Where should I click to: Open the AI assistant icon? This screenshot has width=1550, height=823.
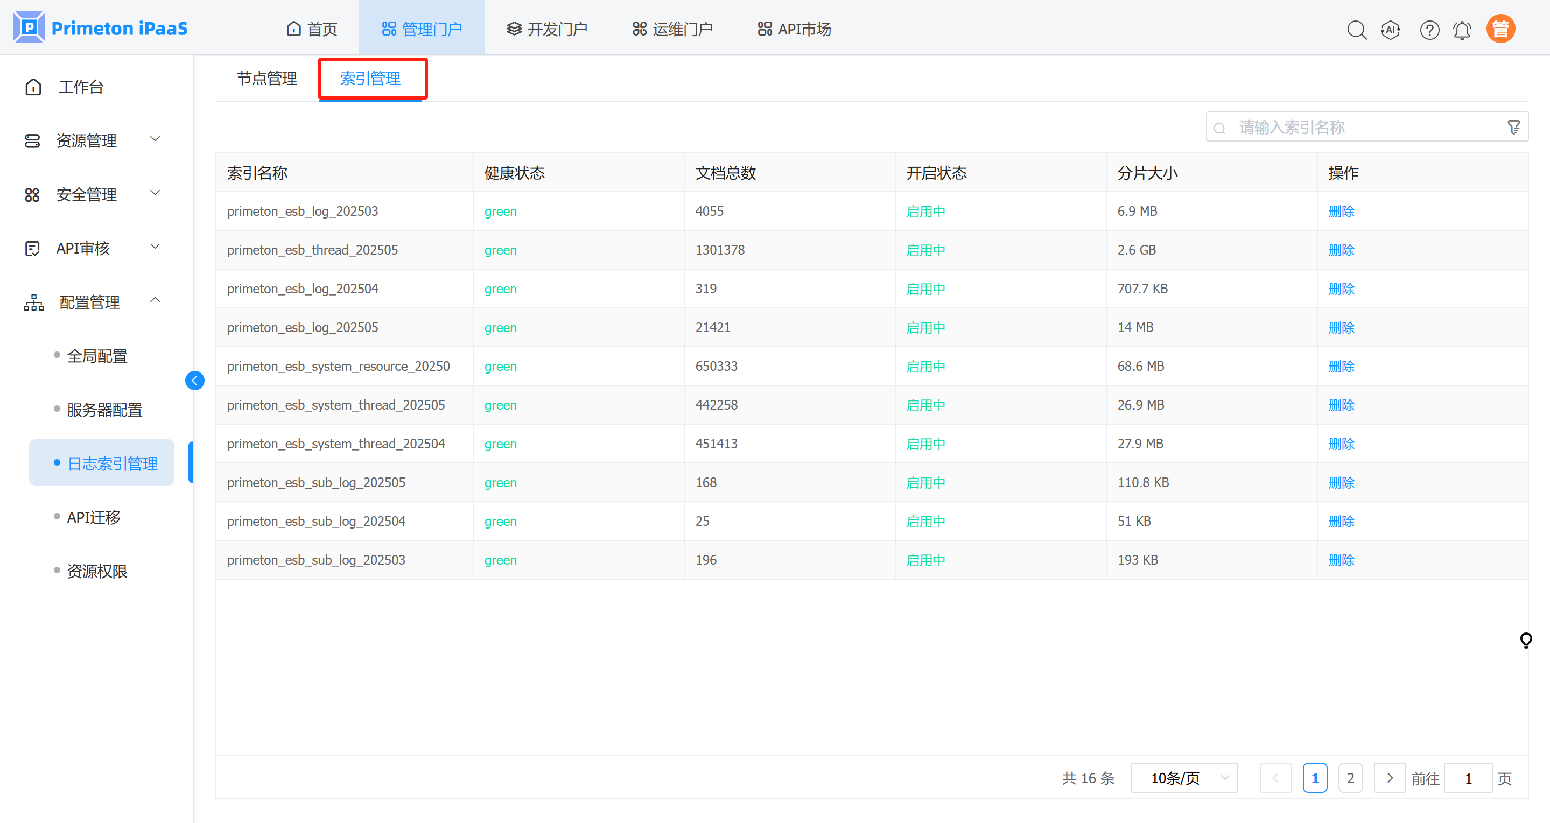(x=1391, y=30)
